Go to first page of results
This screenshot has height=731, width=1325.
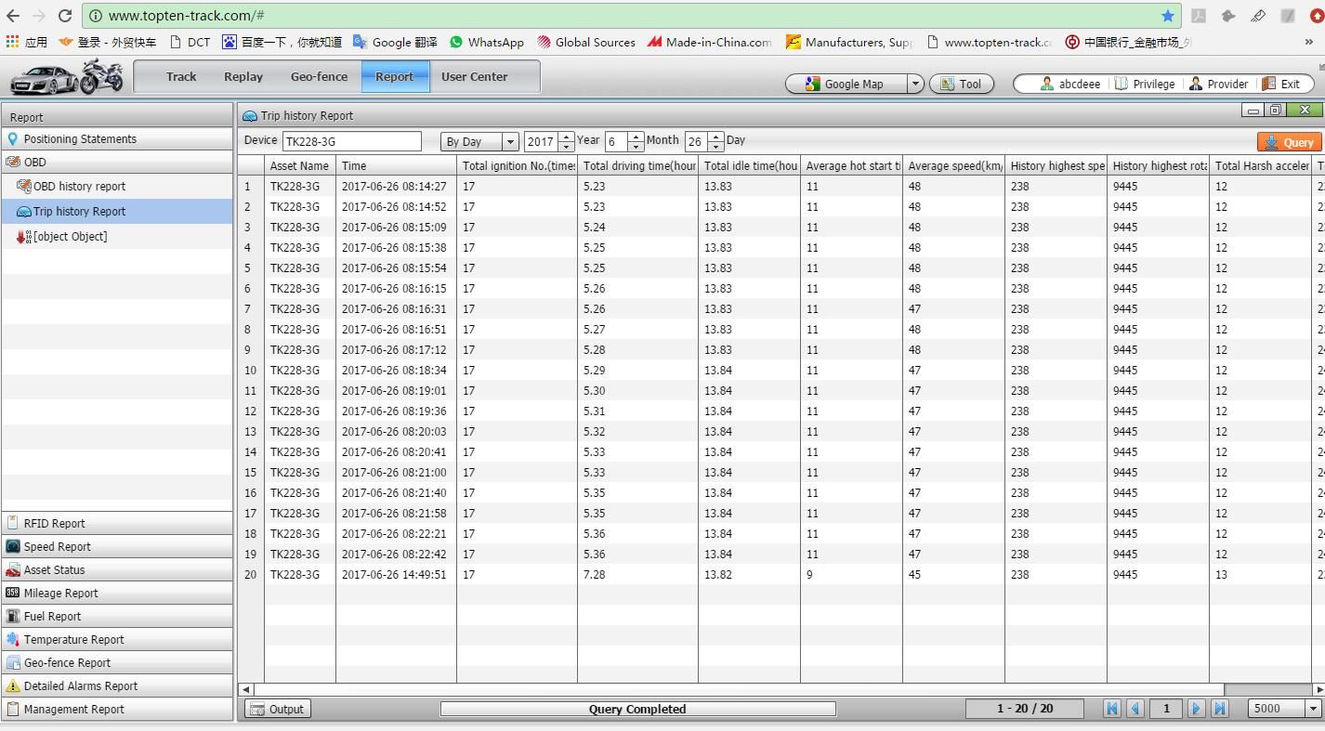coord(1111,709)
